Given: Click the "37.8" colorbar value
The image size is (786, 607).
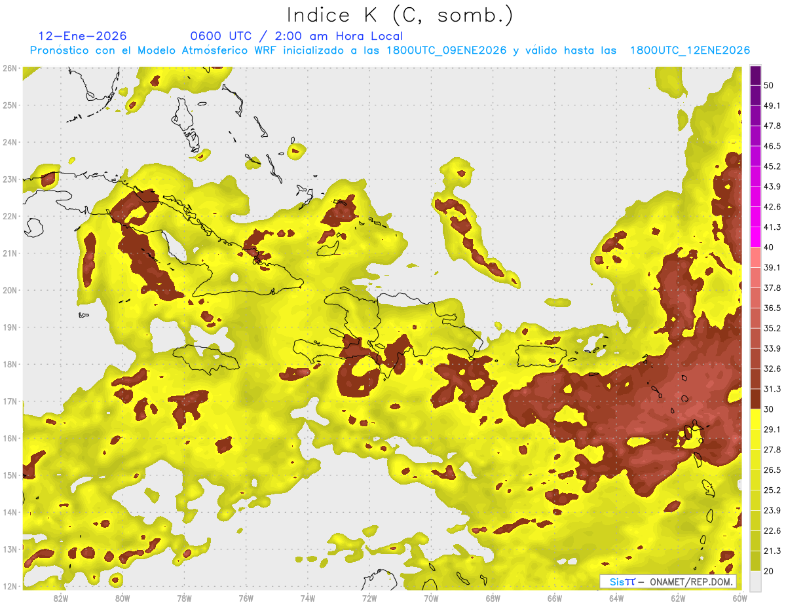Looking at the screenshot, I should click(772, 288).
